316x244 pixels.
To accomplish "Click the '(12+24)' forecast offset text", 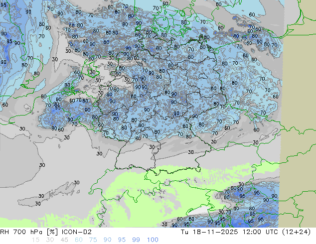I will (296, 232).
